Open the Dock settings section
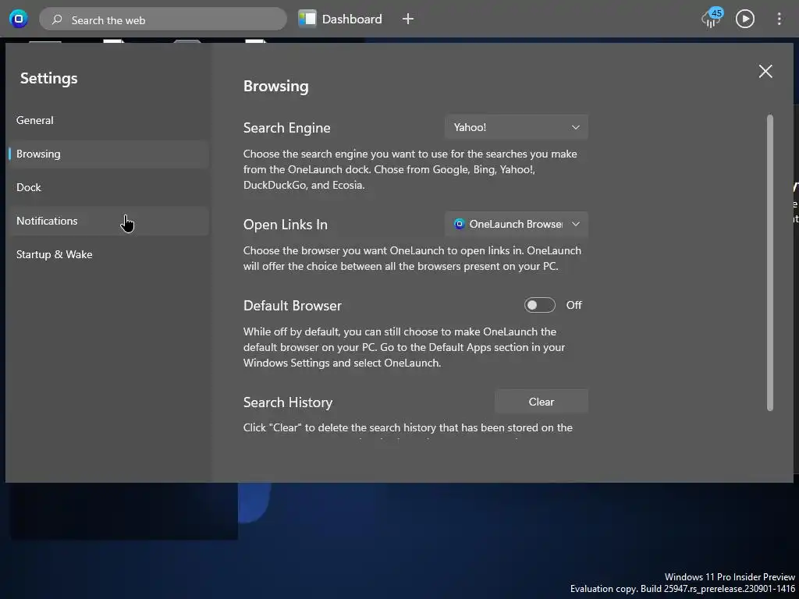799x599 pixels. (108, 188)
